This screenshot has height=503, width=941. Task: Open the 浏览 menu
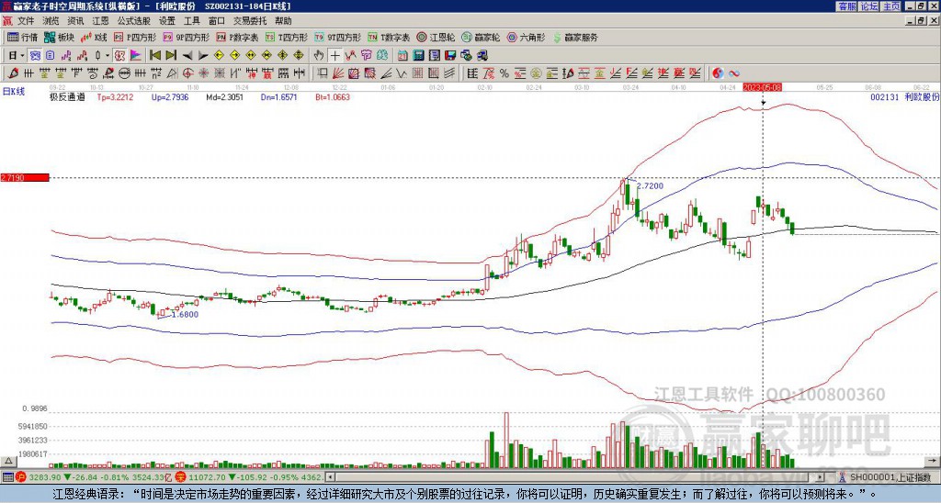click(x=51, y=21)
